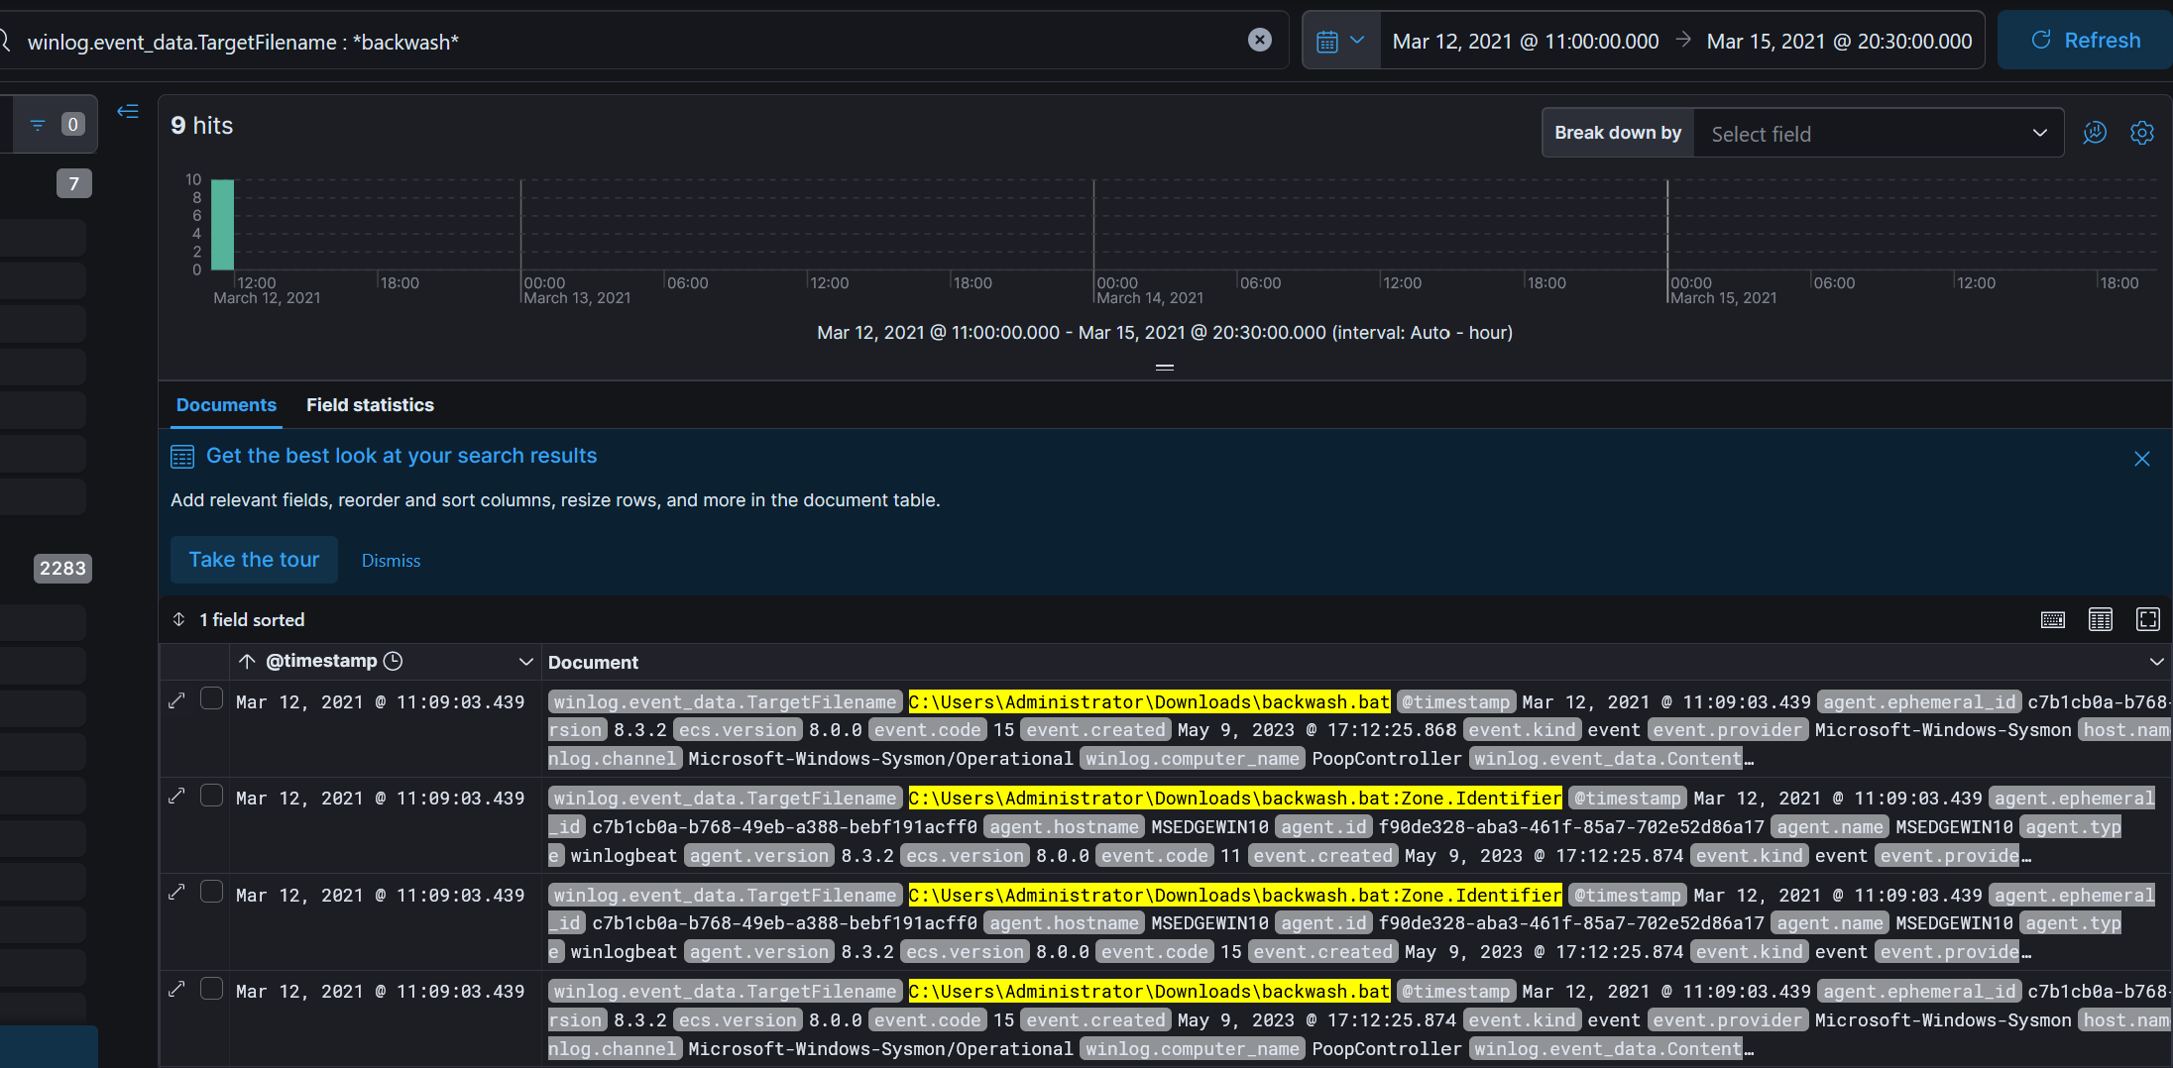Click the keyboard shortcuts icon above the table
The image size is (2173, 1068).
pos(2053,620)
